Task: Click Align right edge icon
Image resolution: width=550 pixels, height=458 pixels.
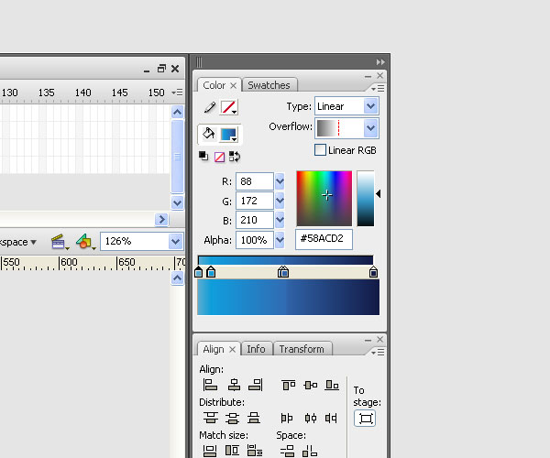Action: (256, 385)
